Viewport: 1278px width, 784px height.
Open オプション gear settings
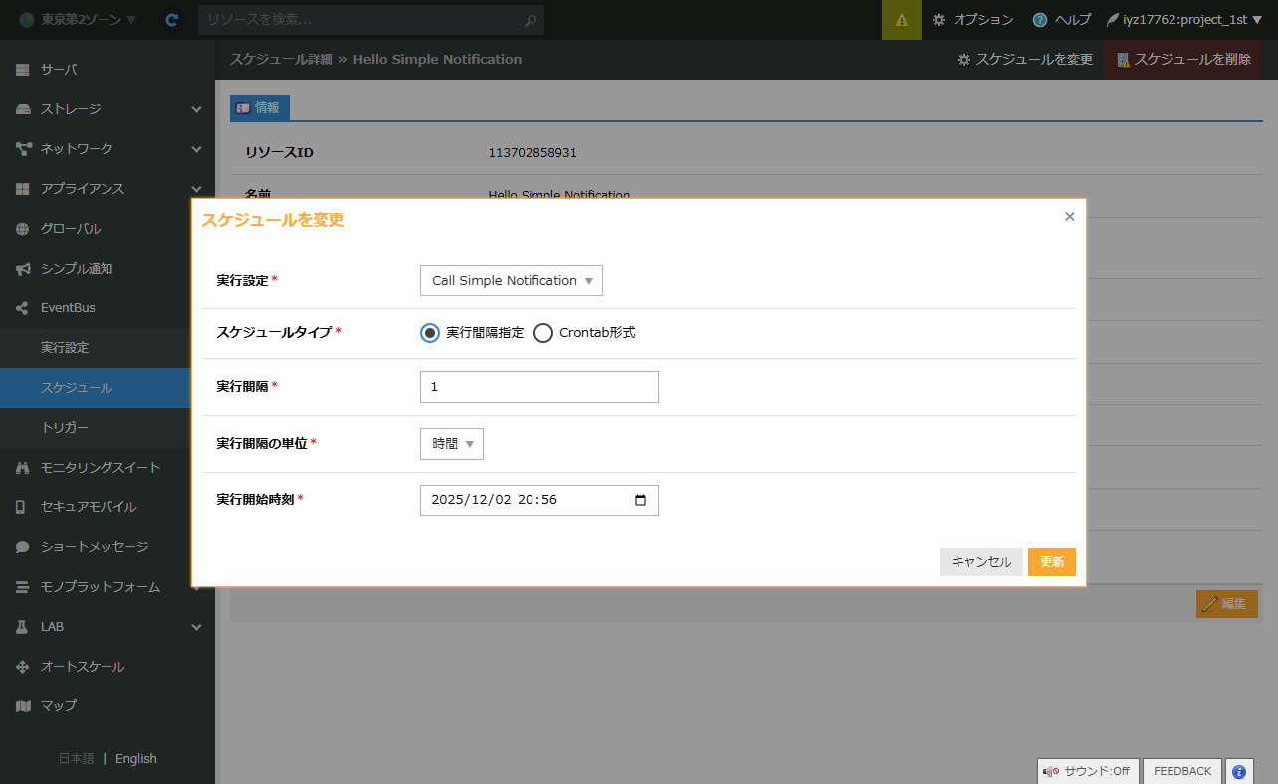pos(971,20)
